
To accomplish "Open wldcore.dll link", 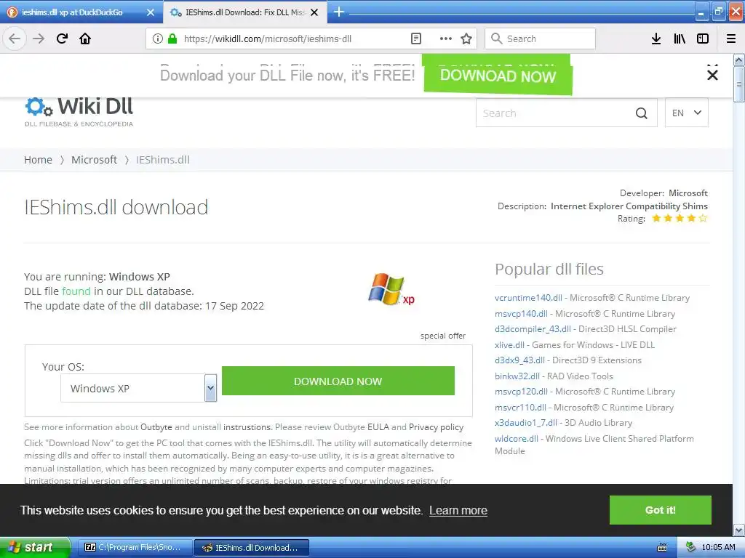I will coord(516,439).
